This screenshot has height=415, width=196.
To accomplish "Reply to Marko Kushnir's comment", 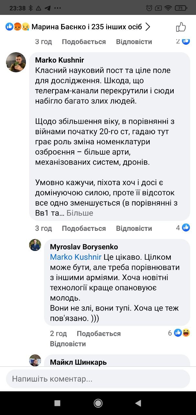I will tap(134, 228).
